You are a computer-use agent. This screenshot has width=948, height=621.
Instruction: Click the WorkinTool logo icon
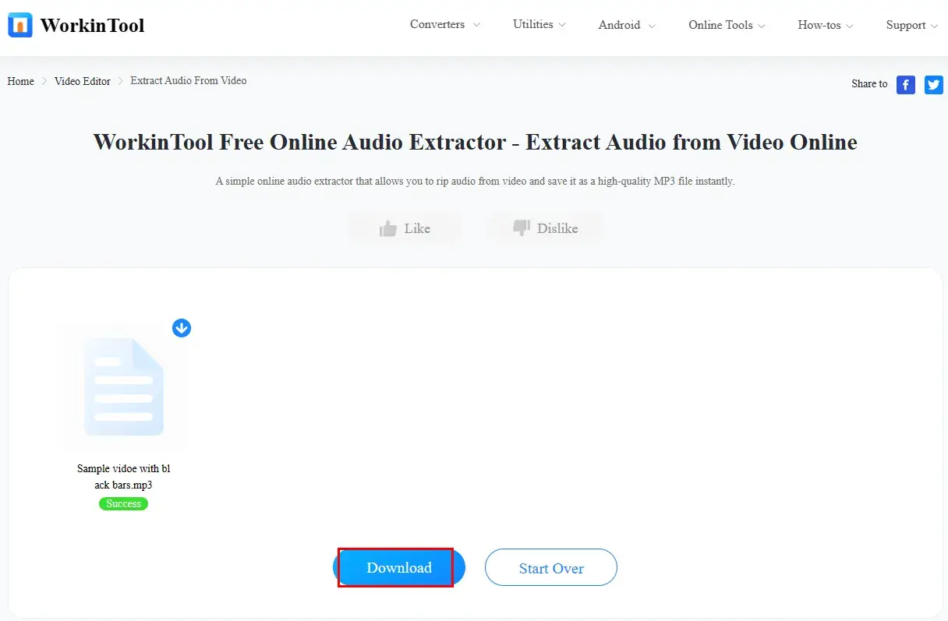pos(20,25)
